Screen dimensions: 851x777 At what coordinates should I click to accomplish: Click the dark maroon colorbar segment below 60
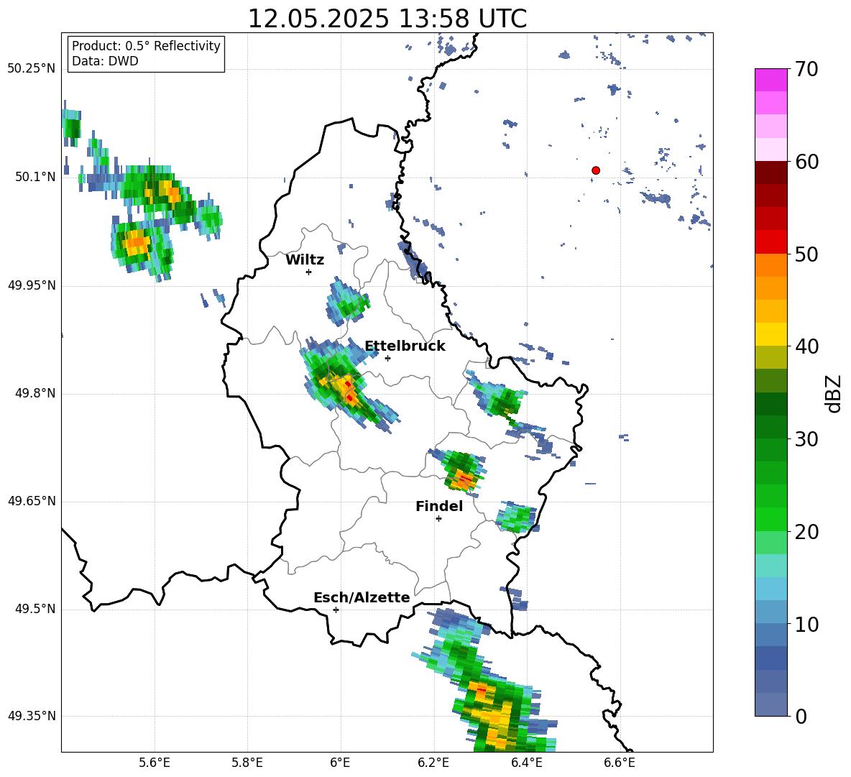[x=770, y=173]
